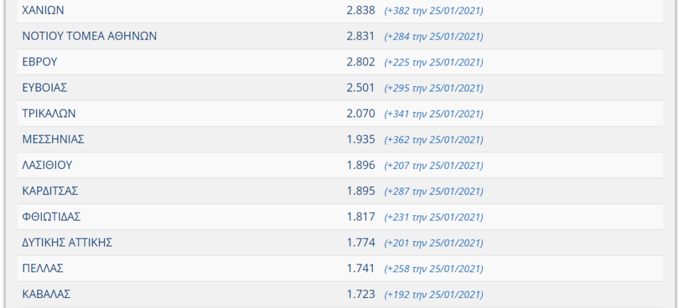Viewport: 679px width, 308px height.
Task: Click the ΧΑΝΙΩΝ region name
Action: 43,11
